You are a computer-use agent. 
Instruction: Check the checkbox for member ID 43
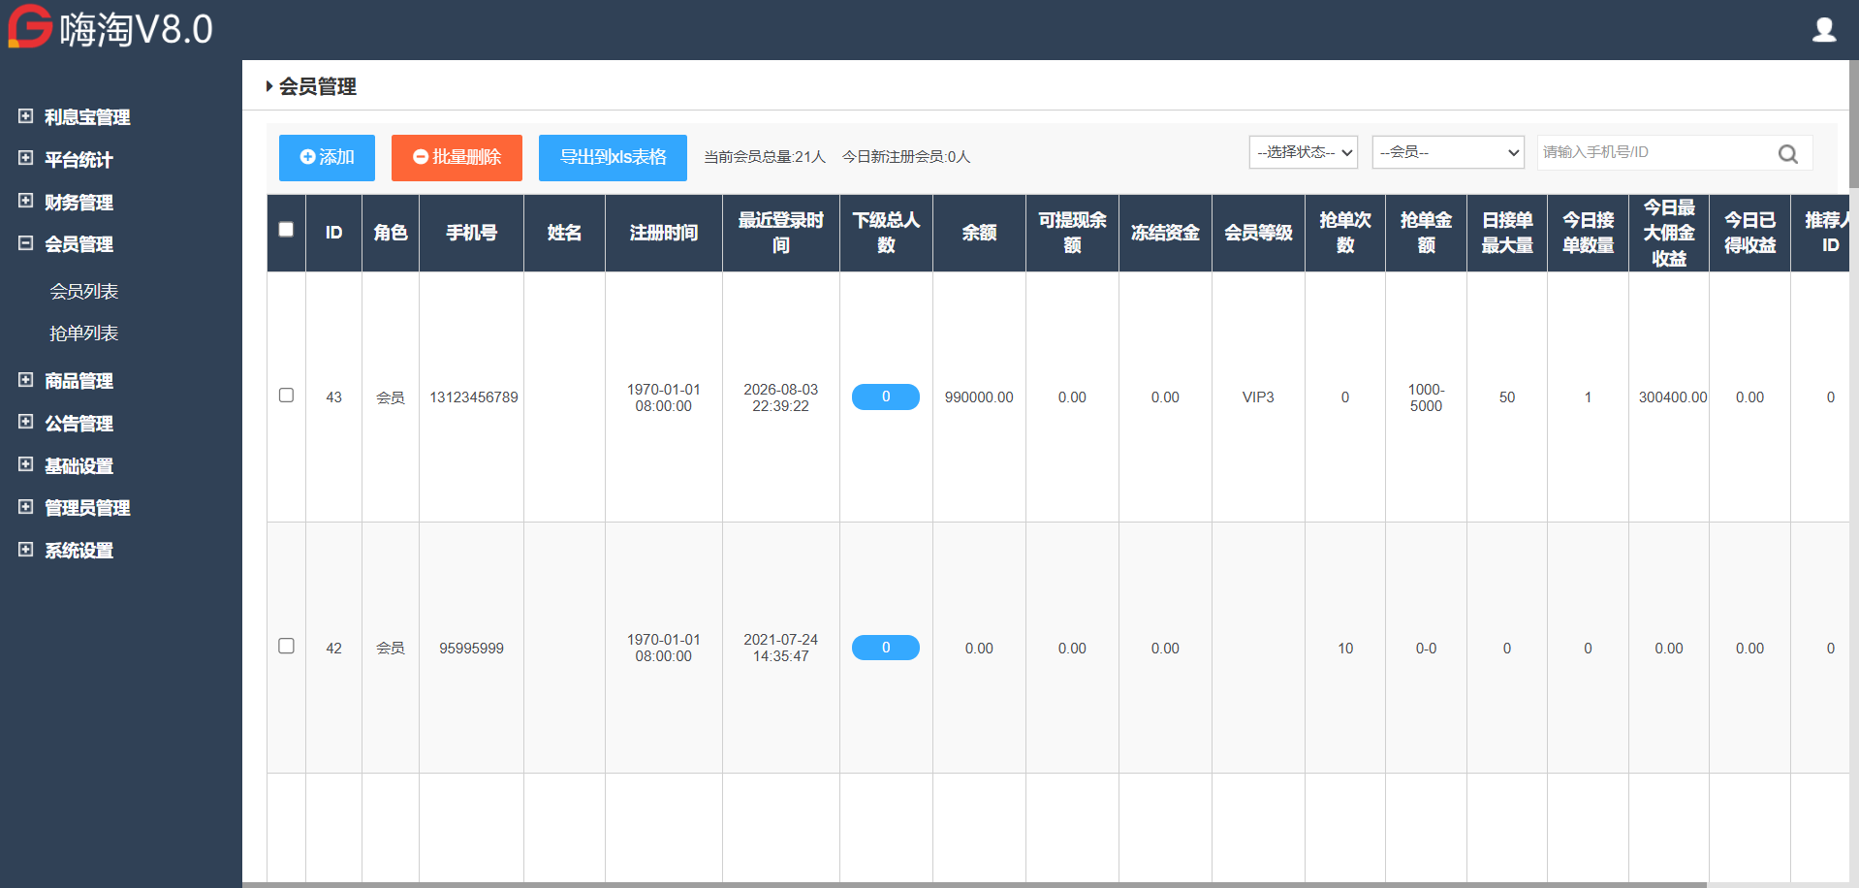coord(286,396)
